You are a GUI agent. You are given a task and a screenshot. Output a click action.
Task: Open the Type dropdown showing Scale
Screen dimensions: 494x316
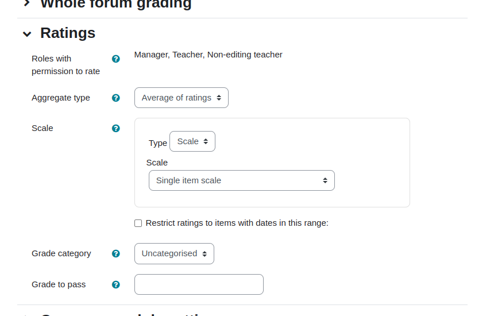pos(192,141)
